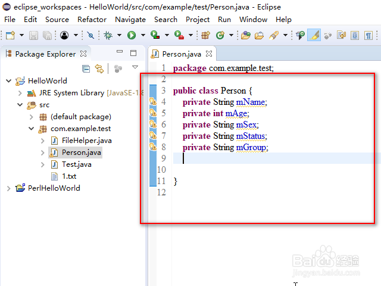Toggle Mark Occurrences highlighter icon
Viewport: 381px width, 286px height.
314,35
